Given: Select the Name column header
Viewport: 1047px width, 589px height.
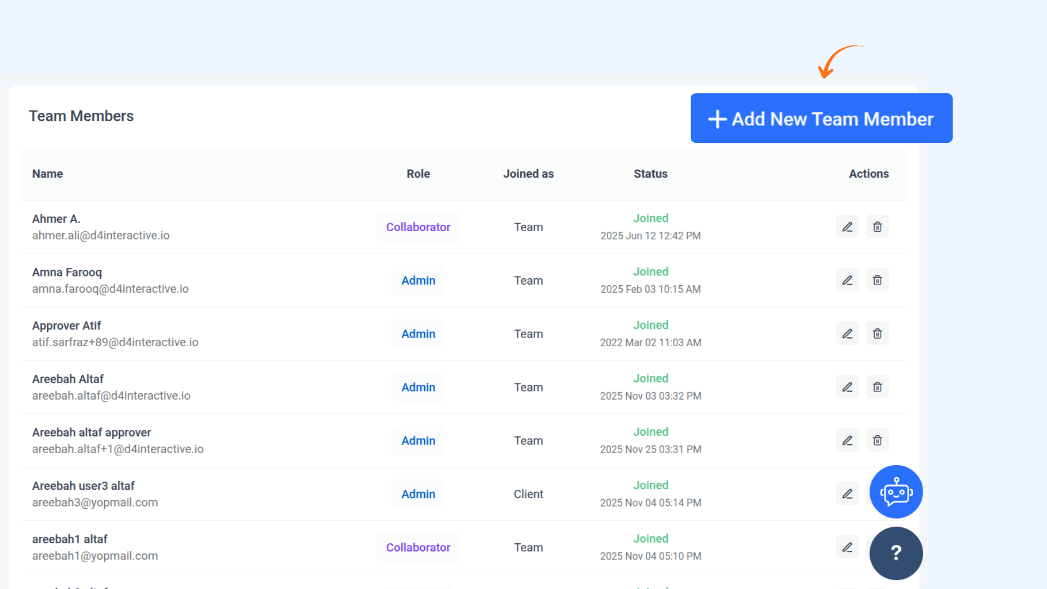Looking at the screenshot, I should 47,173.
